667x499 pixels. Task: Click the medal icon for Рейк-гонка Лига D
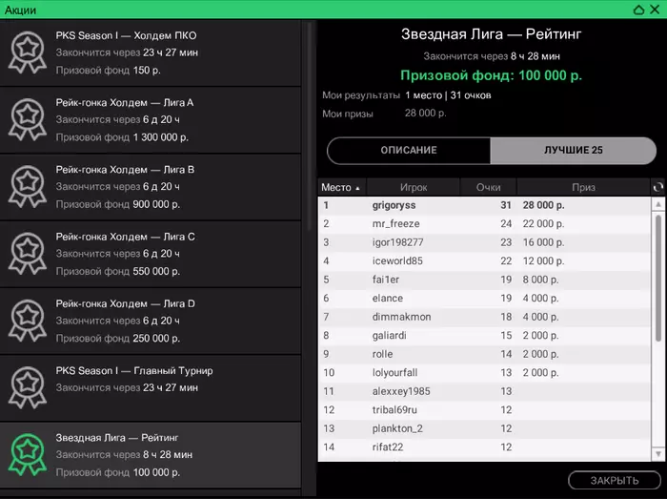(28, 321)
